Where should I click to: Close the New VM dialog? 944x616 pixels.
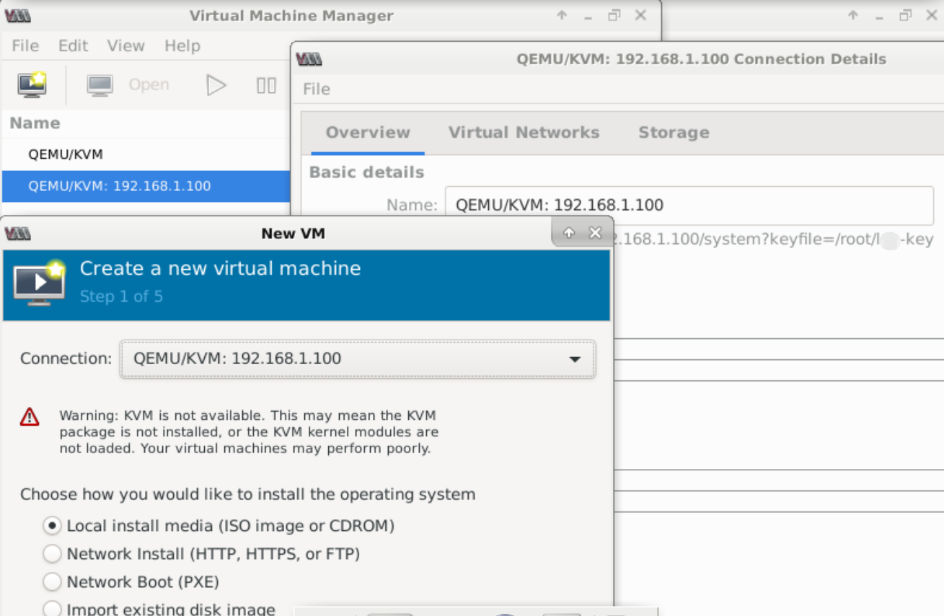(595, 232)
